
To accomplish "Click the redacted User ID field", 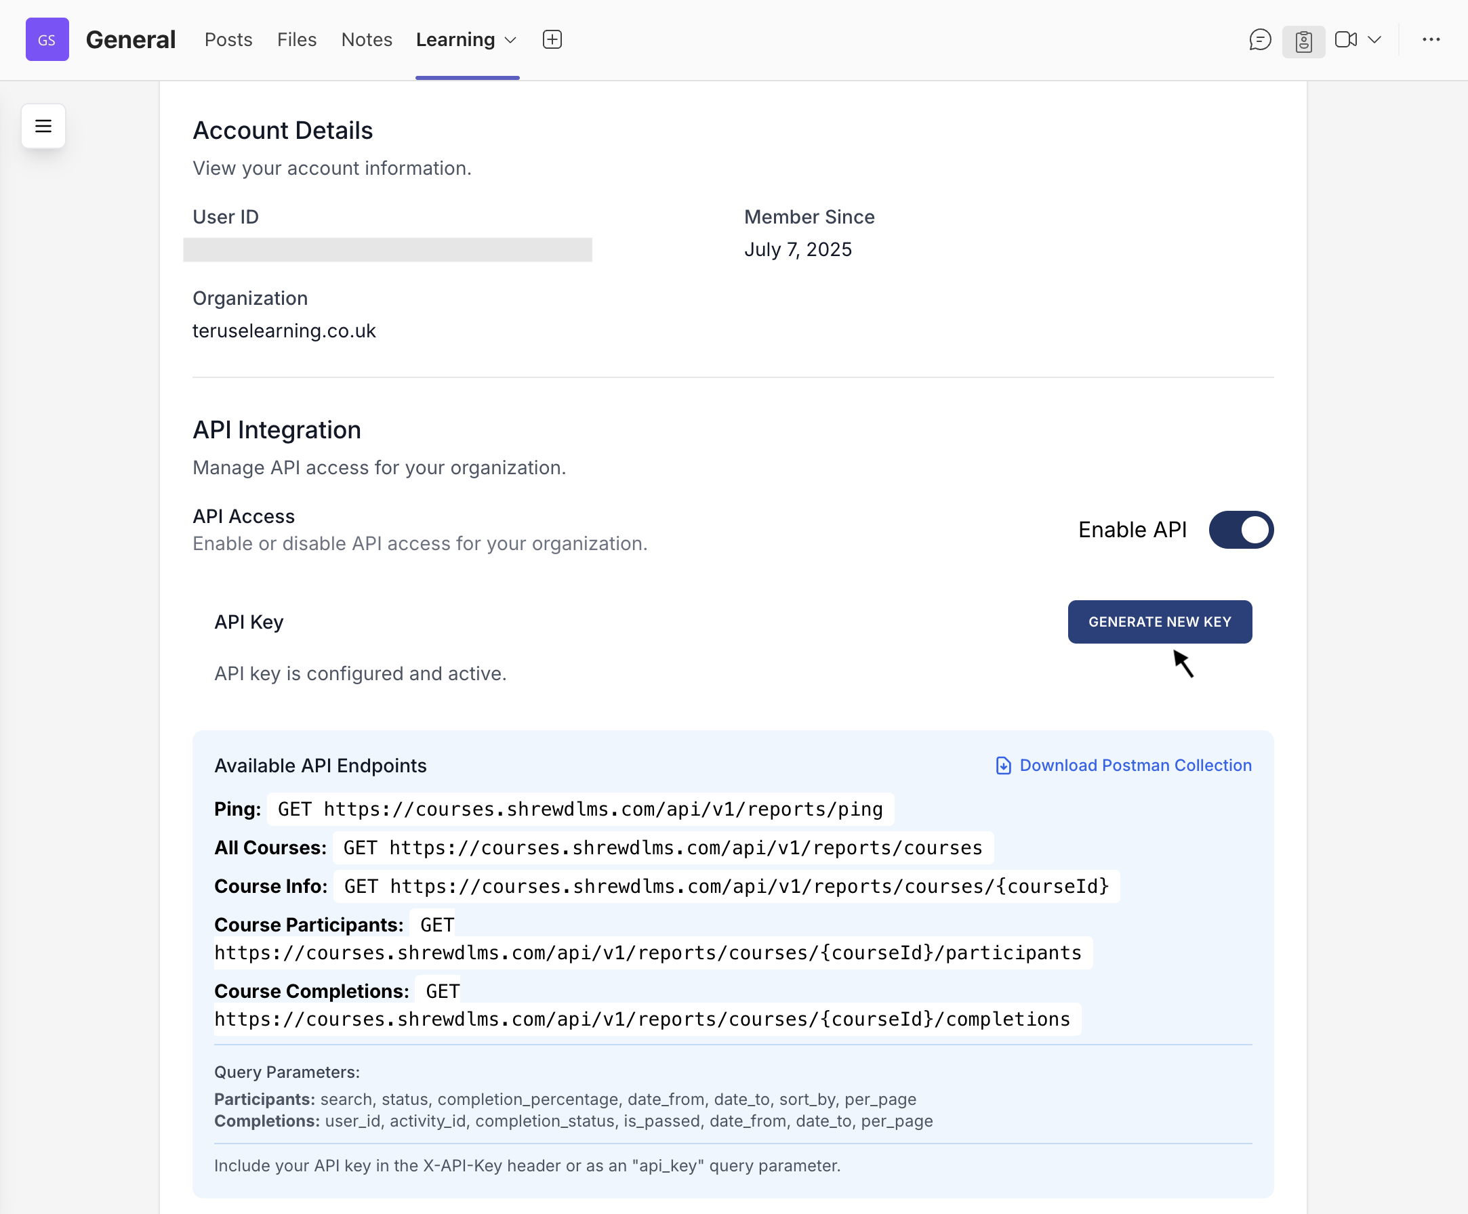I will pos(387,249).
